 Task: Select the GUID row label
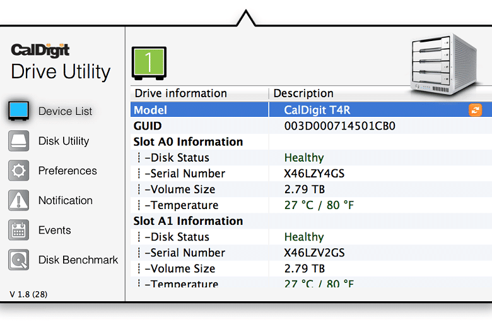pos(148,126)
